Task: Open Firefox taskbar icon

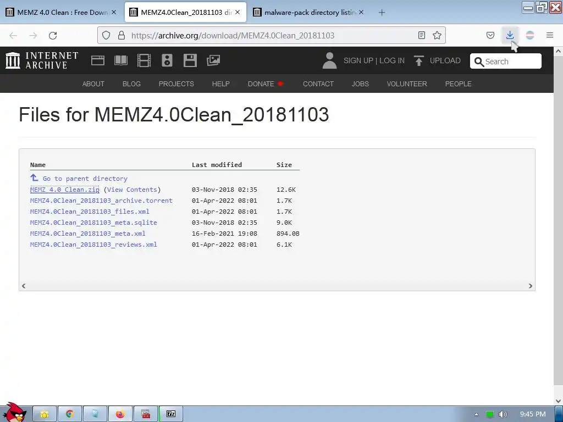Action: (x=120, y=414)
